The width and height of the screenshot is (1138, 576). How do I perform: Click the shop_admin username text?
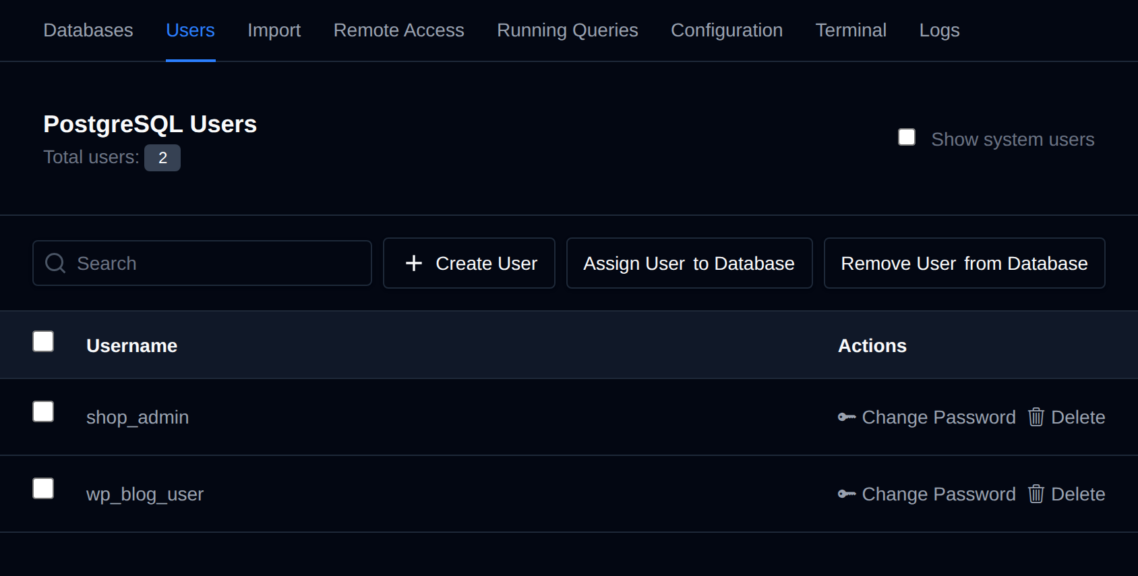[x=138, y=417]
